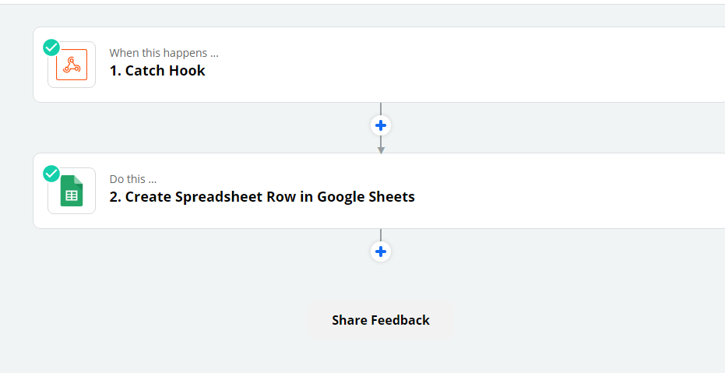
Task: Click the green checkmark on Catch Hook step
Action: click(51, 48)
